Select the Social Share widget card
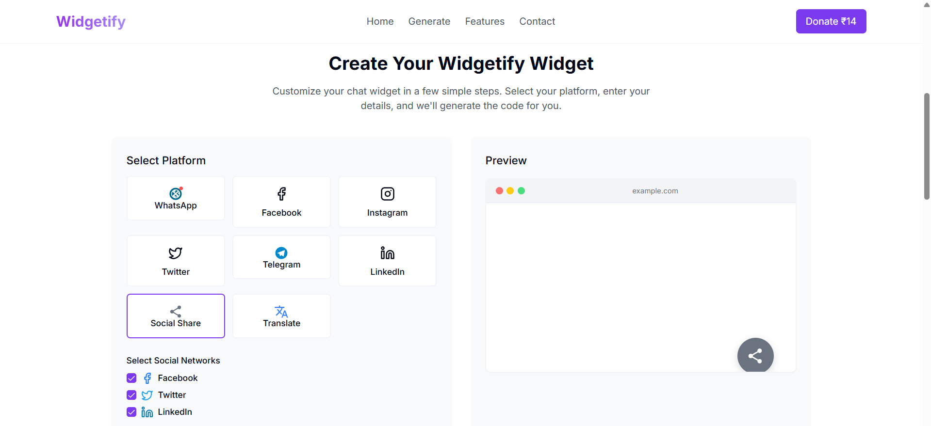Viewport: 931px width, 426px height. point(175,316)
